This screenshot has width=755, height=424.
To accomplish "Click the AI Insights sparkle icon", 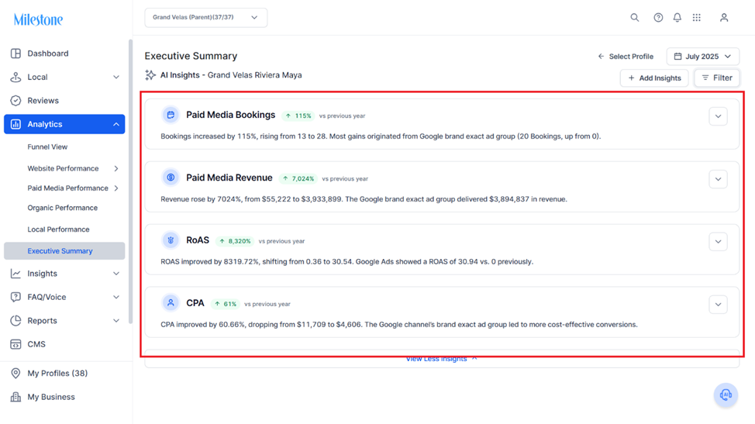I will [x=150, y=75].
